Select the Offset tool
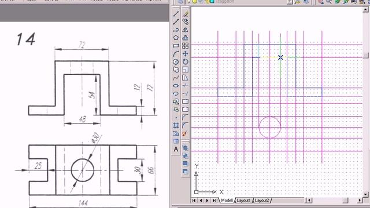370x208 pixels. [186, 38]
